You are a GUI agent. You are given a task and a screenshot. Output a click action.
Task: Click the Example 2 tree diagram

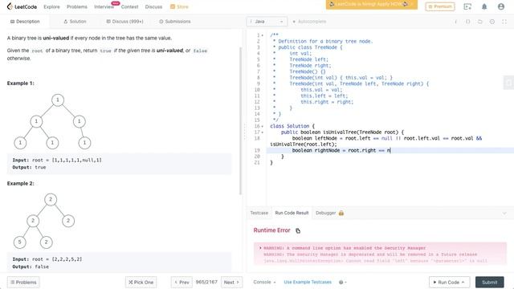tap(44, 221)
